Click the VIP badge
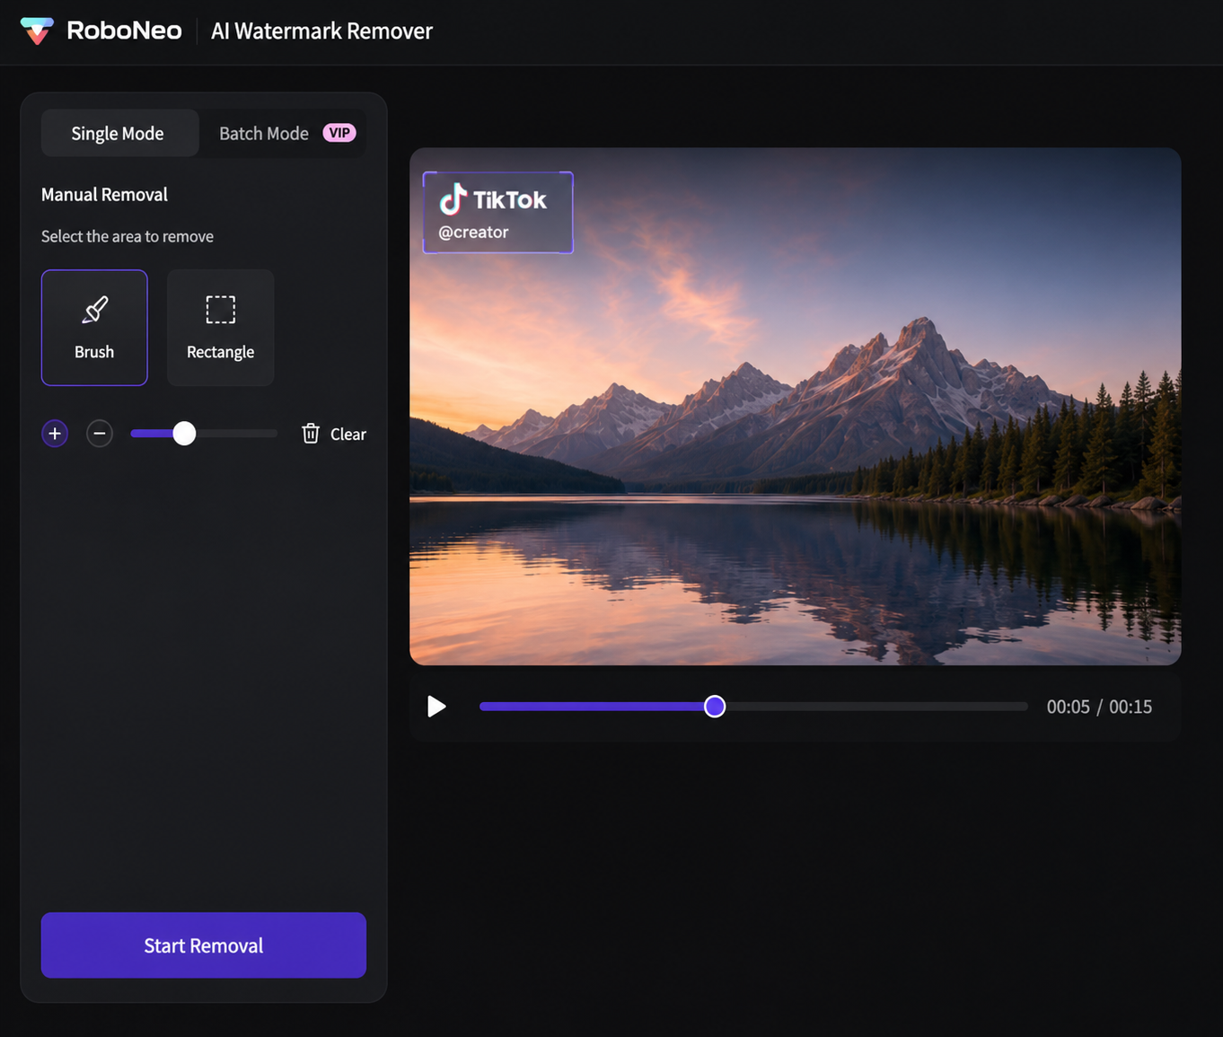 [x=339, y=133]
